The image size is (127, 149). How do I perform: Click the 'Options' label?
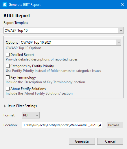12,42
